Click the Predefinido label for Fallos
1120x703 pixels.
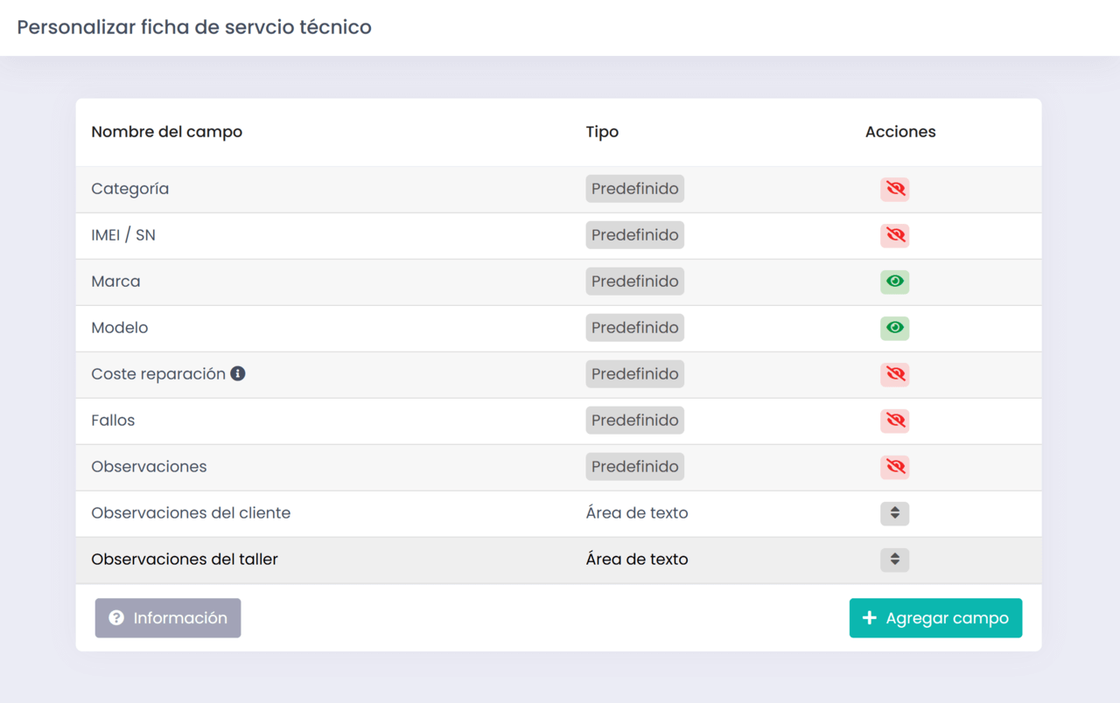click(634, 420)
